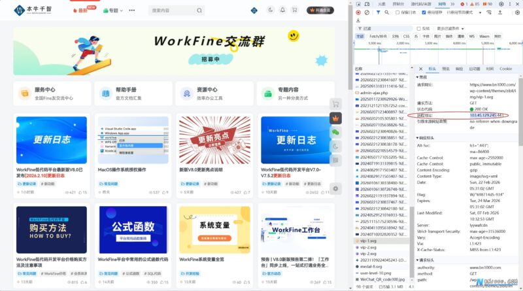Click the header shopping cart icon

coord(295,10)
